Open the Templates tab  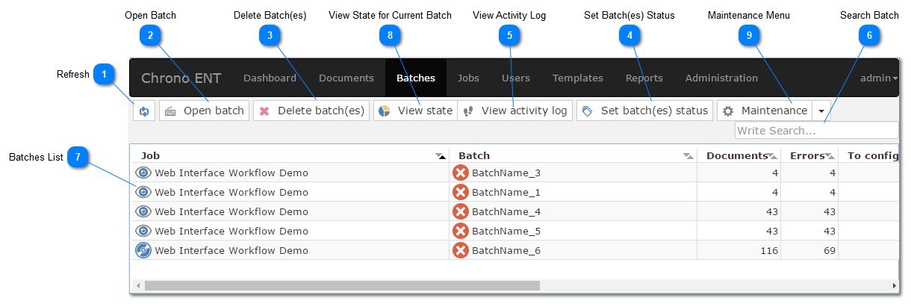pyautogui.click(x=578, y=78)
